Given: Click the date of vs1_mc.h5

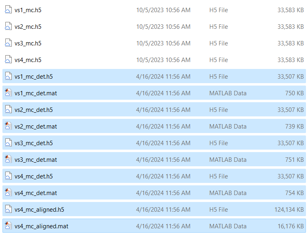Looking at the screenshot, I should [x=163, y=10].
